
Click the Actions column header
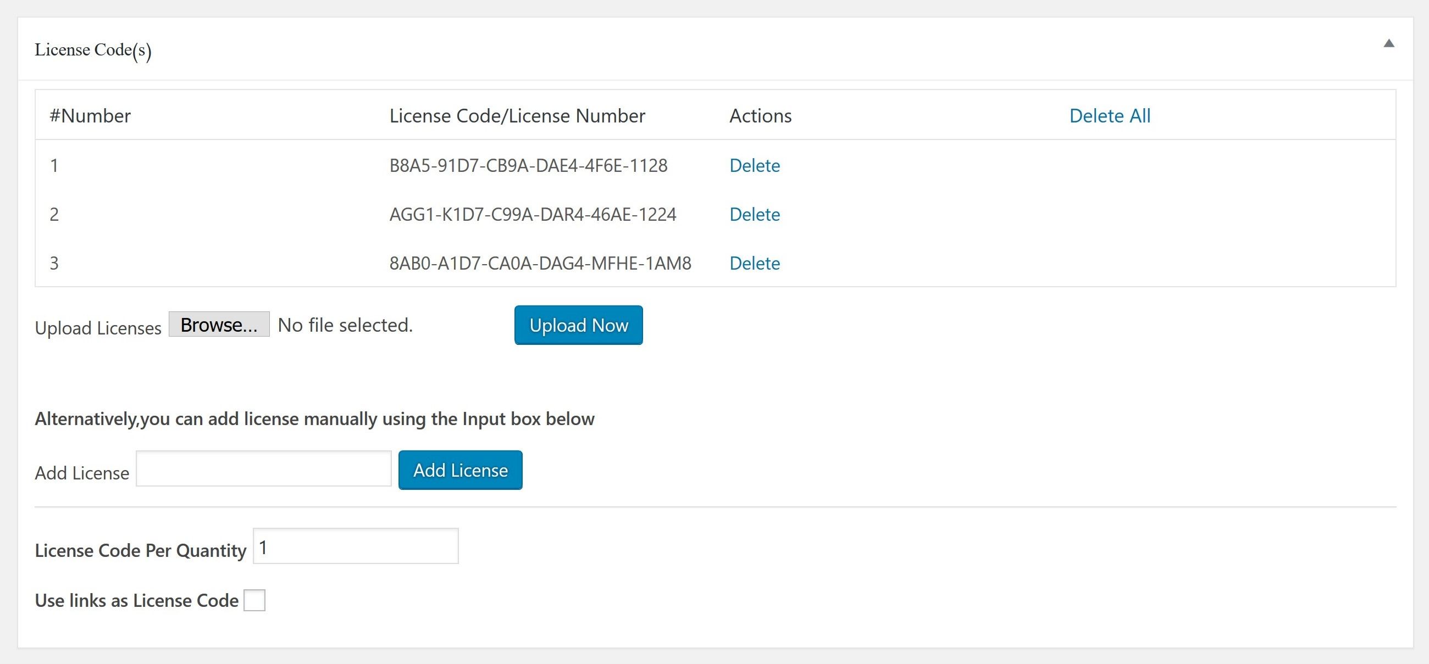coord(760,116)
